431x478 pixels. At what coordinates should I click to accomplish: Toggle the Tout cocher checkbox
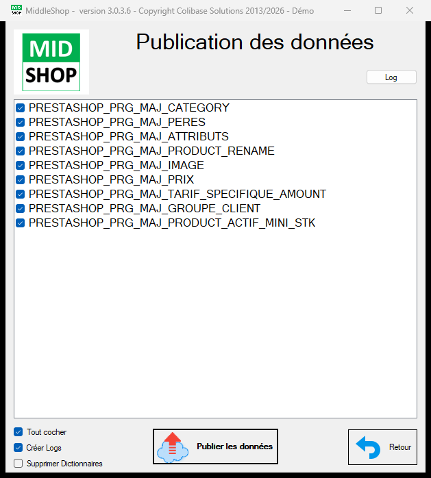pos(19,432)
